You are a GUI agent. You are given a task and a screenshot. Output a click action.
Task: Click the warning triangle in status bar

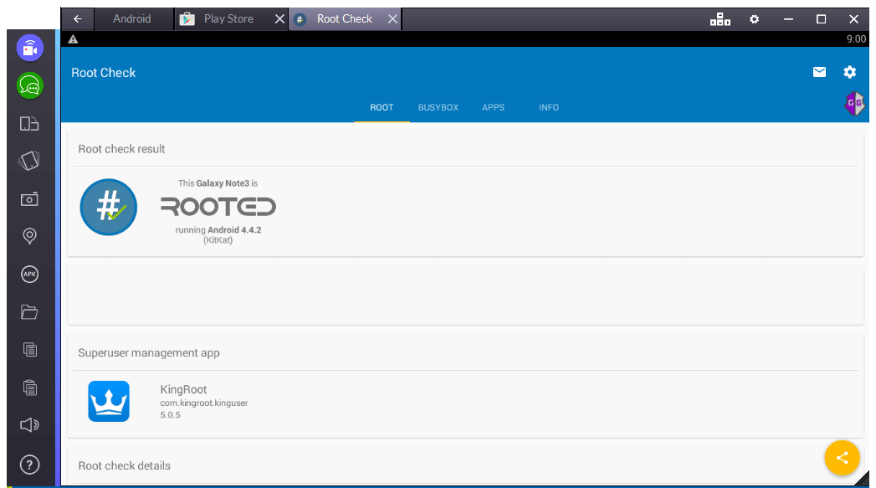pos(73,39)
